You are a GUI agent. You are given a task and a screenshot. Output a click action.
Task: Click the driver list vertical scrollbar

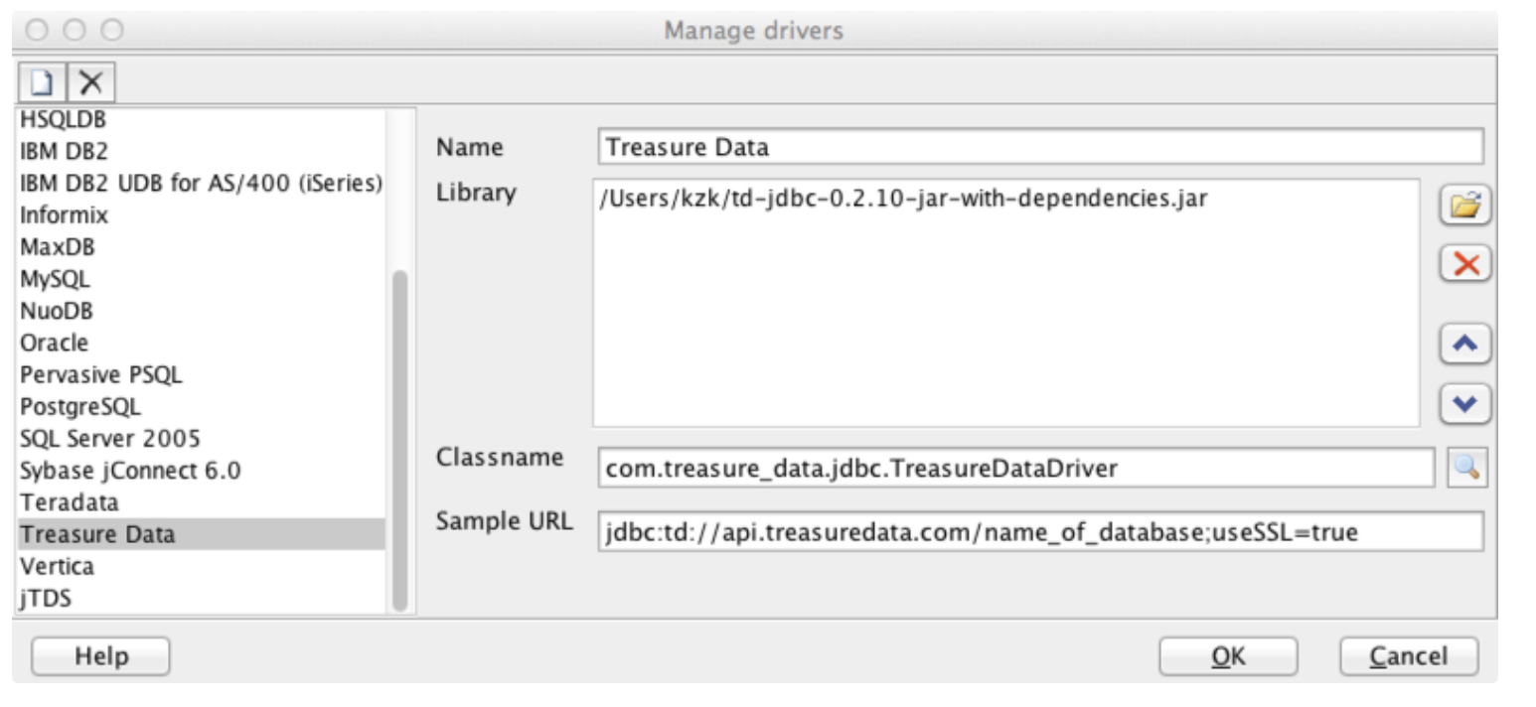tap(400, 437)
